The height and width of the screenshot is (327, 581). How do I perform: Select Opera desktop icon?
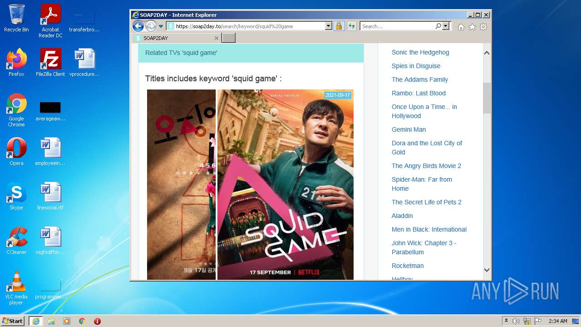[16, 152]
